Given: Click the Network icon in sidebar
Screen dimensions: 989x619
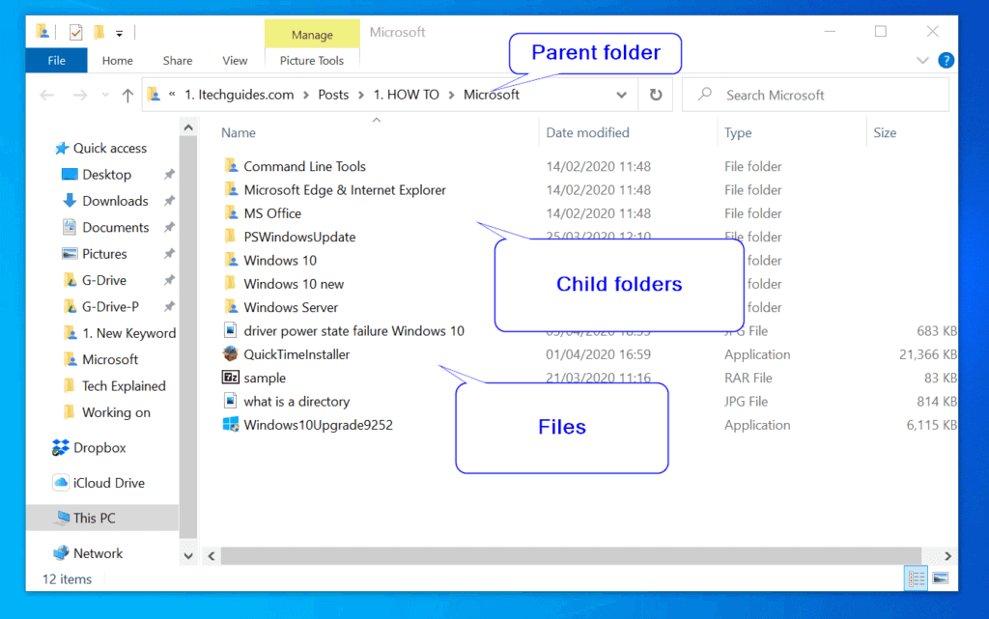Looking at the screenshot, I should point(61,552).
